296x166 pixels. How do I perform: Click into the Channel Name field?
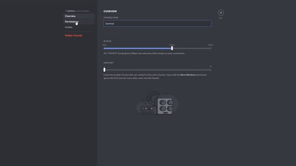tap(157, 24)
